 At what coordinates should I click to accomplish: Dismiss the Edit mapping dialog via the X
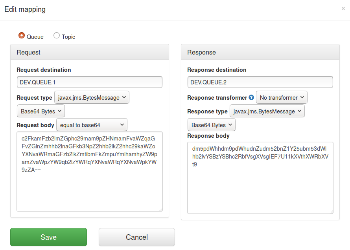click(x=343, y=9)
